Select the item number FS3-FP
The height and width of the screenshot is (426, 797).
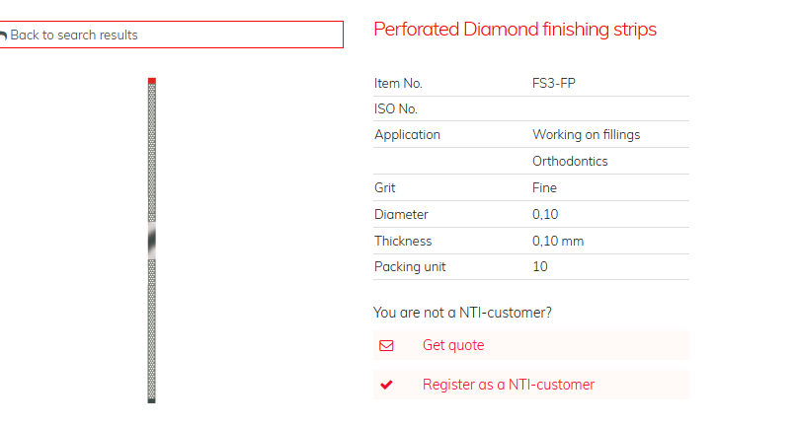tap(553, 83)
